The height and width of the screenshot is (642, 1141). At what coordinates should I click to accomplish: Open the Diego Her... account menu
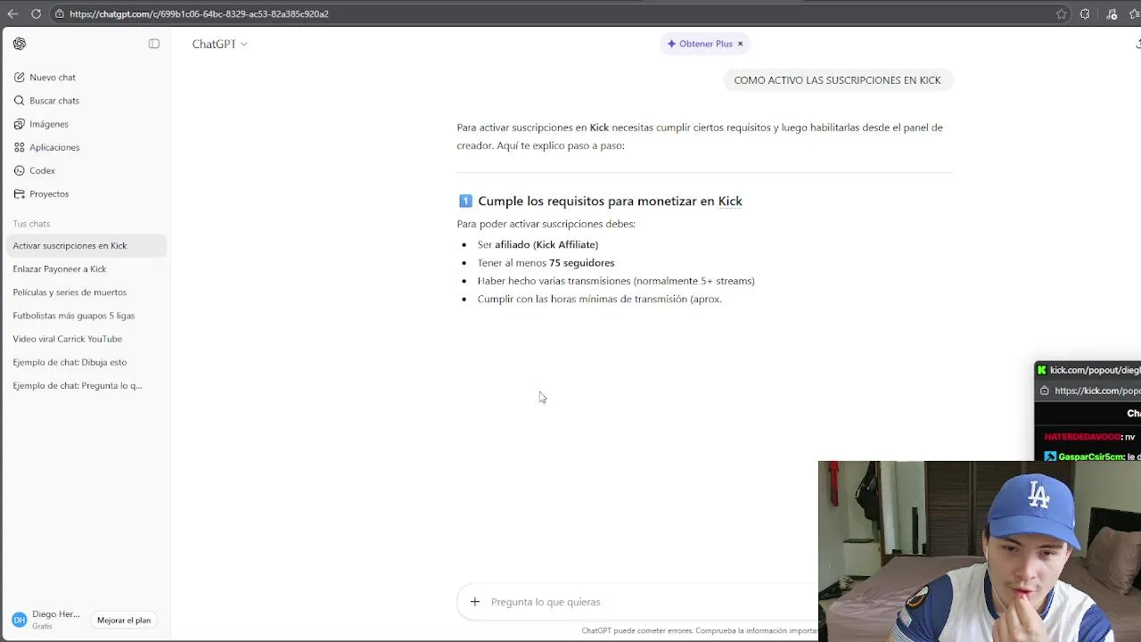pos(55,620)
